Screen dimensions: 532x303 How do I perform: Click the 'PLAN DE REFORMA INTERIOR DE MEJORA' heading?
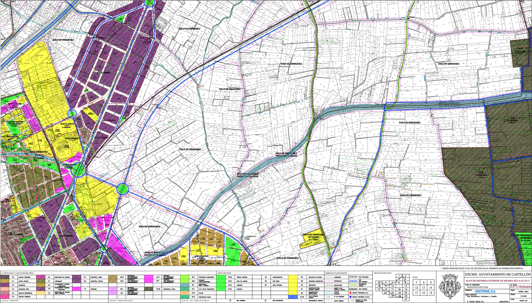click(x=498, y=281)
